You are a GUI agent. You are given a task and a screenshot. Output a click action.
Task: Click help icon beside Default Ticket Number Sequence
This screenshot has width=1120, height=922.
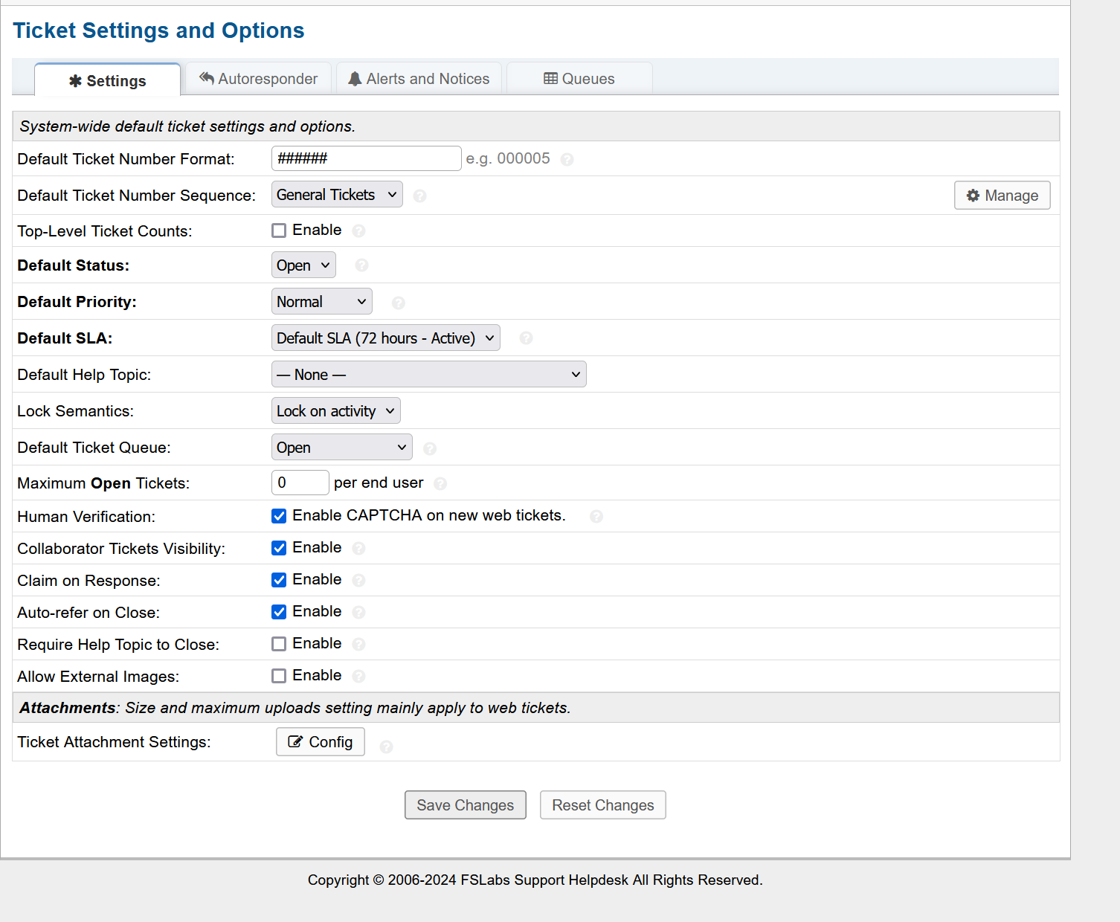coord(419,196)
